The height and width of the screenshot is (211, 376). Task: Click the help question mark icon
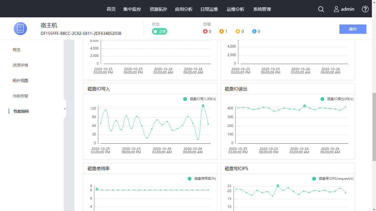[365, 9]
